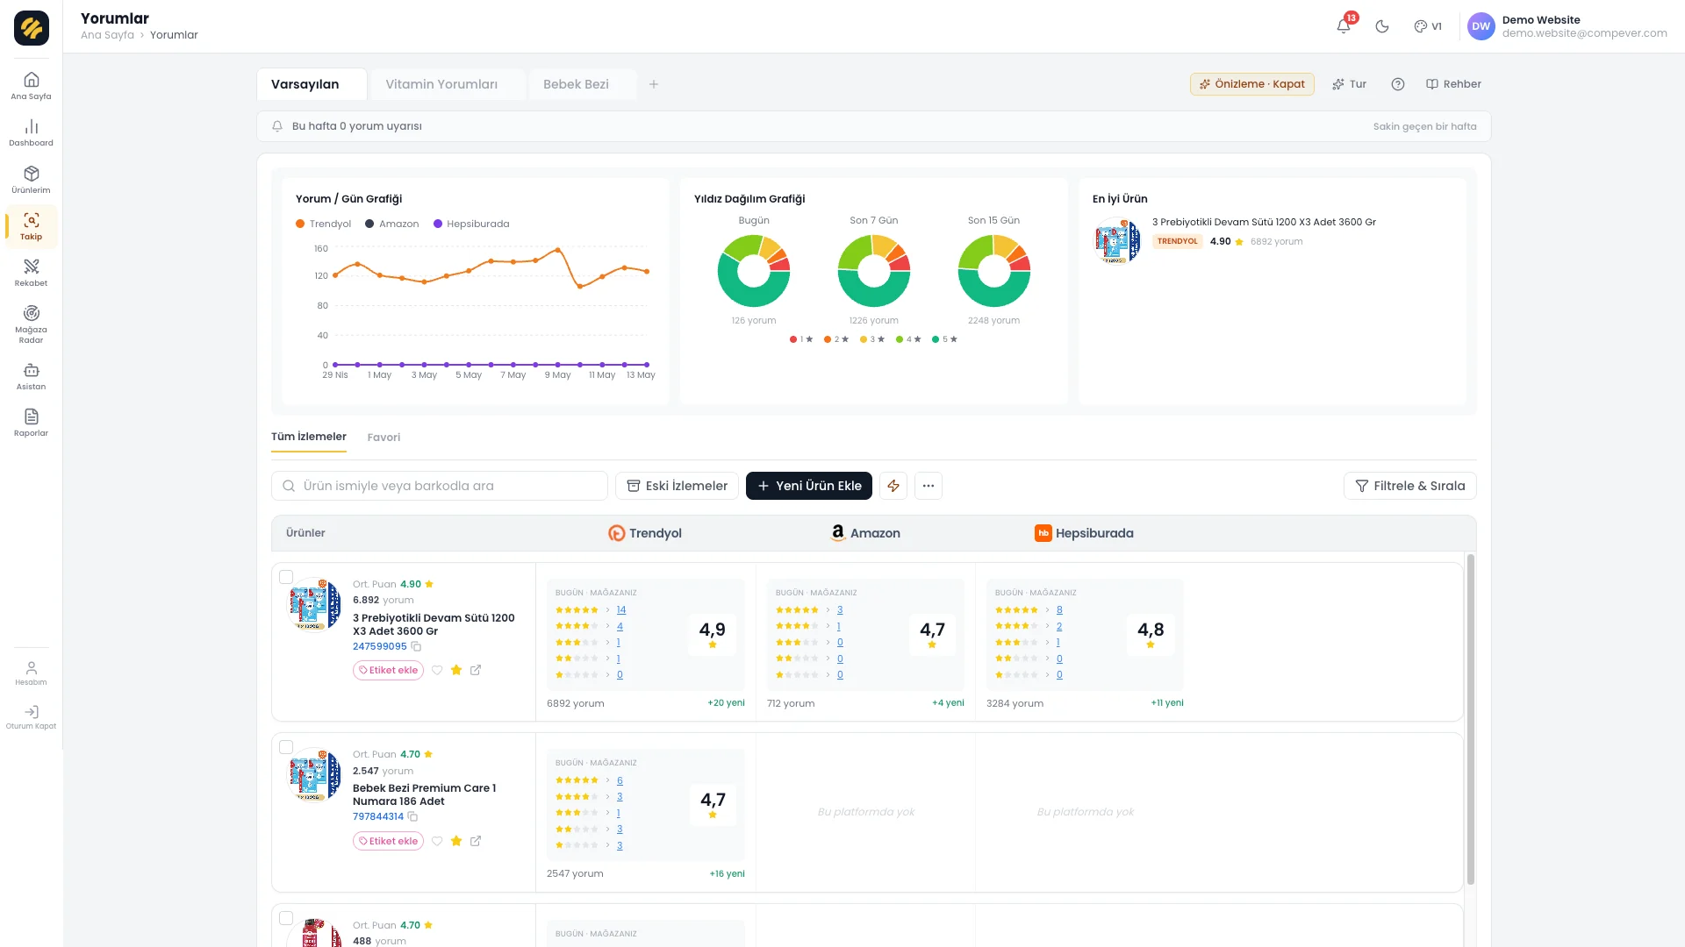
Task: Start the Tur guided tour
Action: (1350, 84)
